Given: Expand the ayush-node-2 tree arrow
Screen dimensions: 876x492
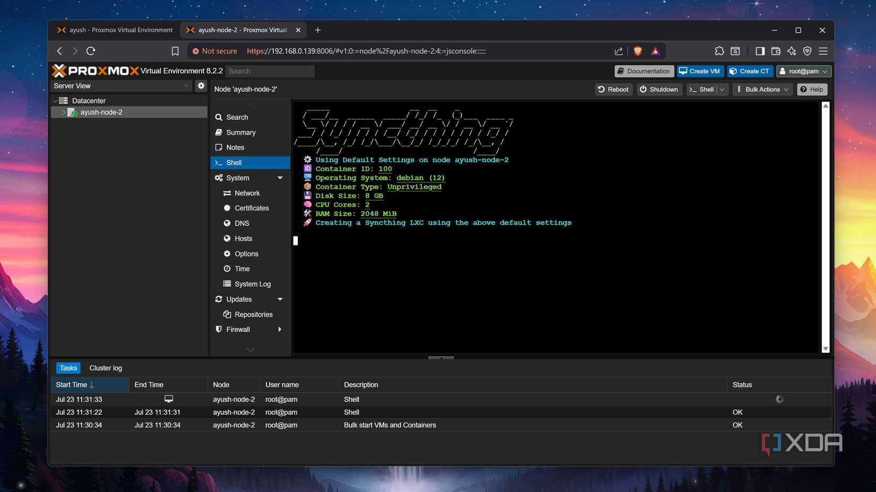Looking at the screenshot, I should [x=64, y=112].
